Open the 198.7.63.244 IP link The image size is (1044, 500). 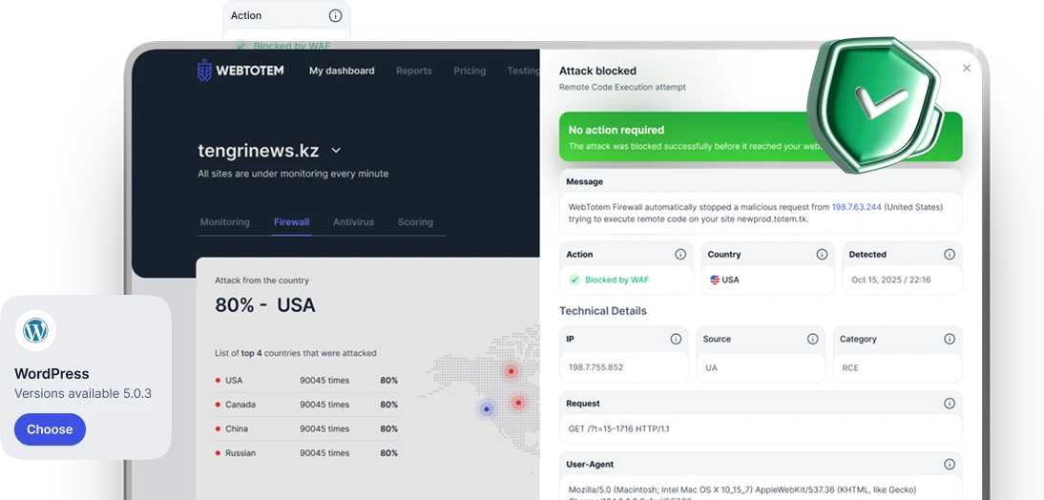856,207
